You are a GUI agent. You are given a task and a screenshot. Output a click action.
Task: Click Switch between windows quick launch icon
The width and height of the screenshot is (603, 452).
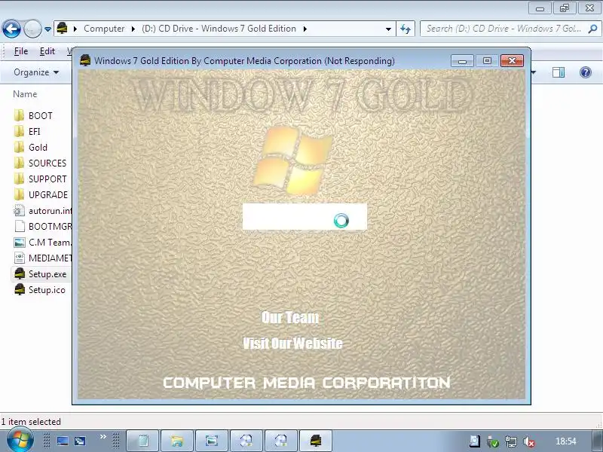point(80,441)
